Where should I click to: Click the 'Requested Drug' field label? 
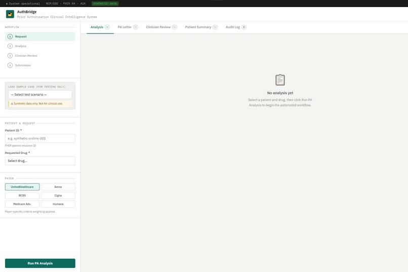click(16, 153)
